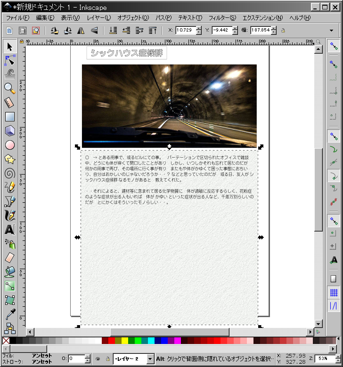This screenshot has height=367, width=343.
Task: Select the Paint bucket fill tool
Action: tap(9, 272)
